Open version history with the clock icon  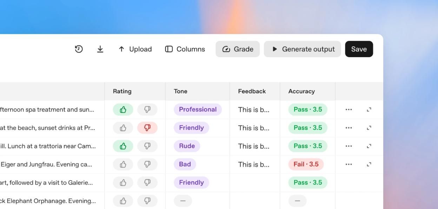(78, 49)
